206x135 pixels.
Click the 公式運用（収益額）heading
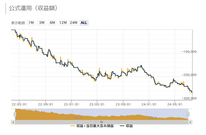(33, 8)
